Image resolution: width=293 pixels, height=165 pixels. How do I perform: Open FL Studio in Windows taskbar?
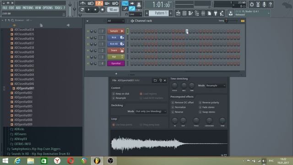[x=97, y=161]
